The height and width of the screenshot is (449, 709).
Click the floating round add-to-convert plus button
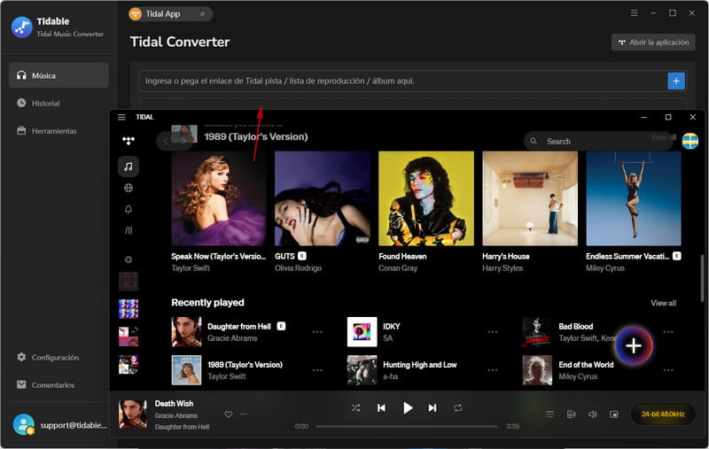[x=634, y=346]
